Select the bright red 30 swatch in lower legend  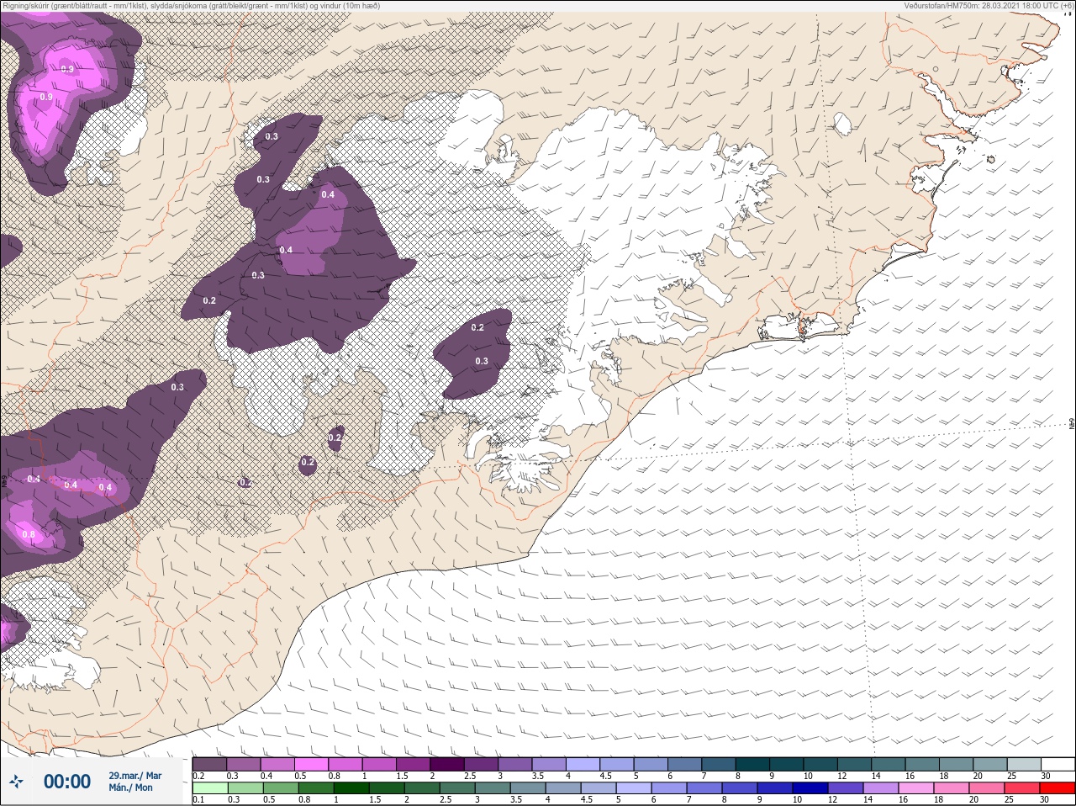coord(1058,788)
